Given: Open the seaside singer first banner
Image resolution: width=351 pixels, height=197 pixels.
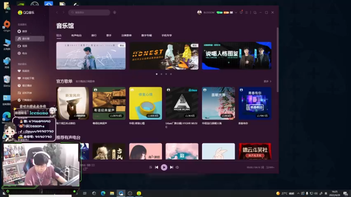Looking at the screenshot, I should (91, 56).
